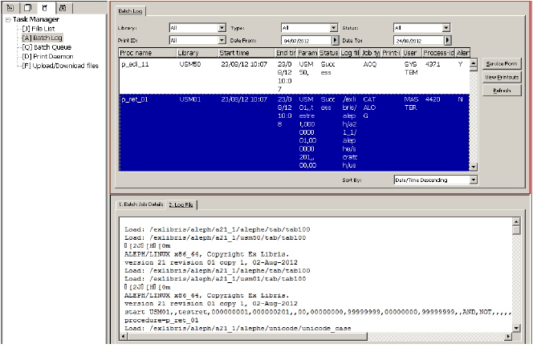Switch to 1. Batch Job Details tab

point(141,204)
